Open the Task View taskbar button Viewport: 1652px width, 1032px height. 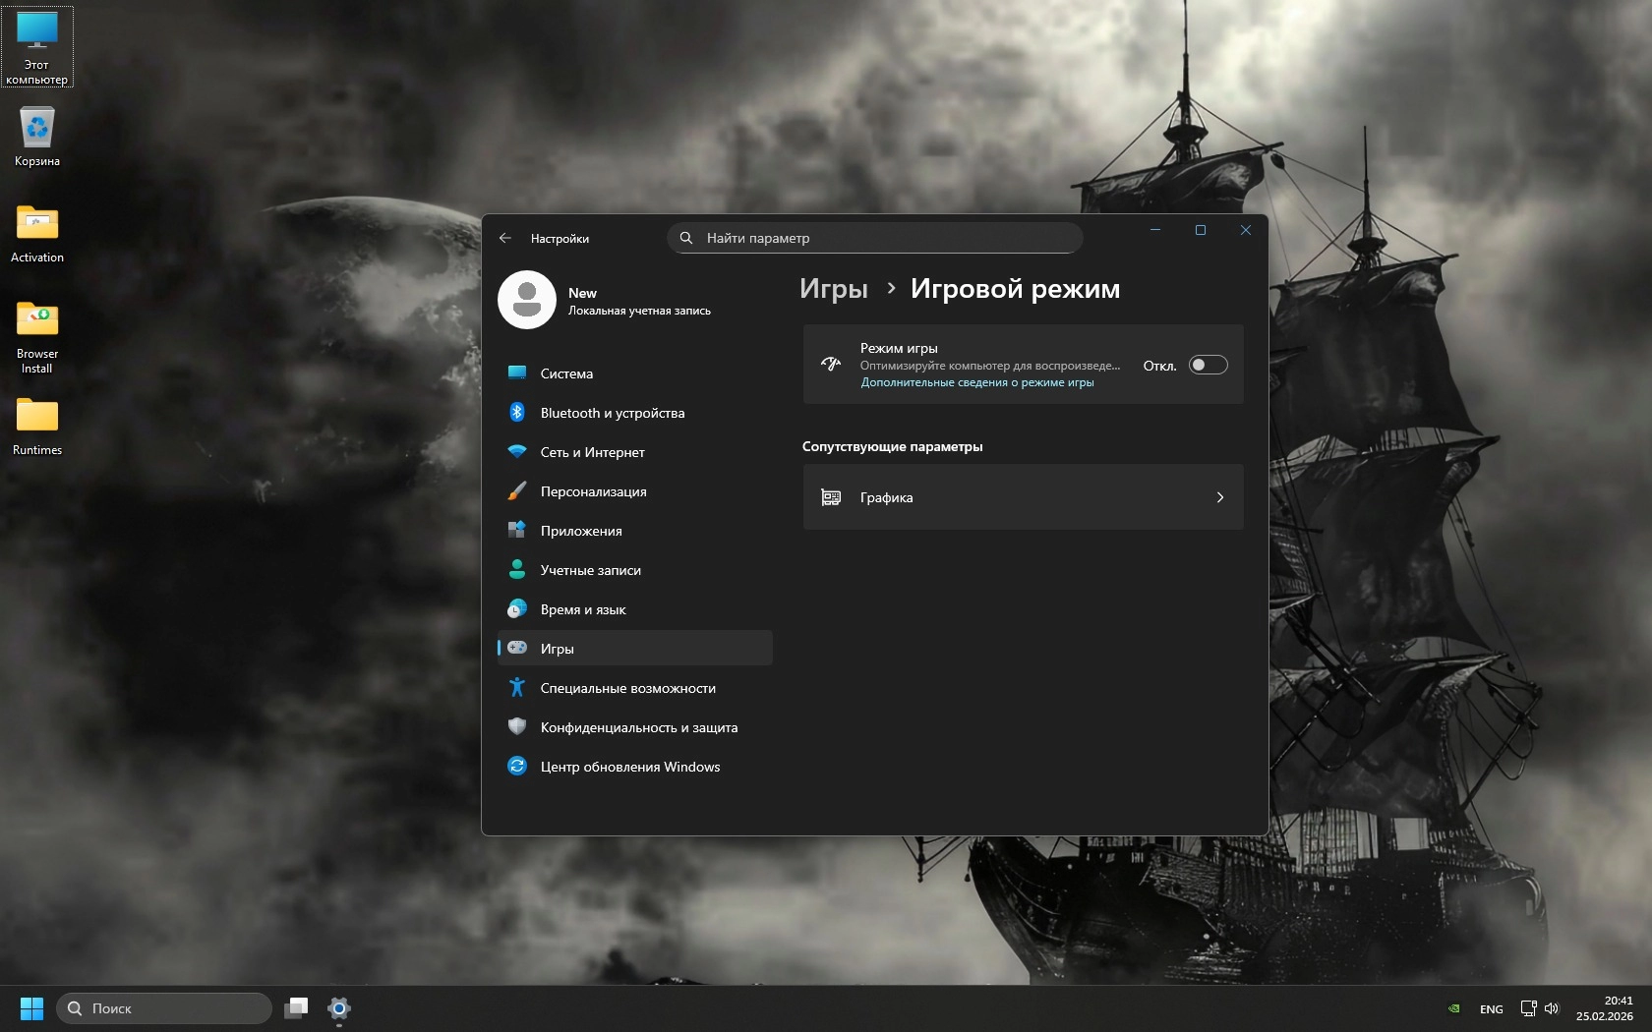[296, 1008]
